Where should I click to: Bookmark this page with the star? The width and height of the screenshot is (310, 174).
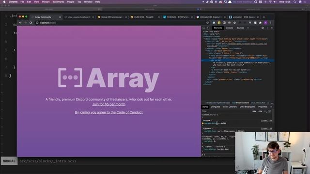[x=207, y=23]
